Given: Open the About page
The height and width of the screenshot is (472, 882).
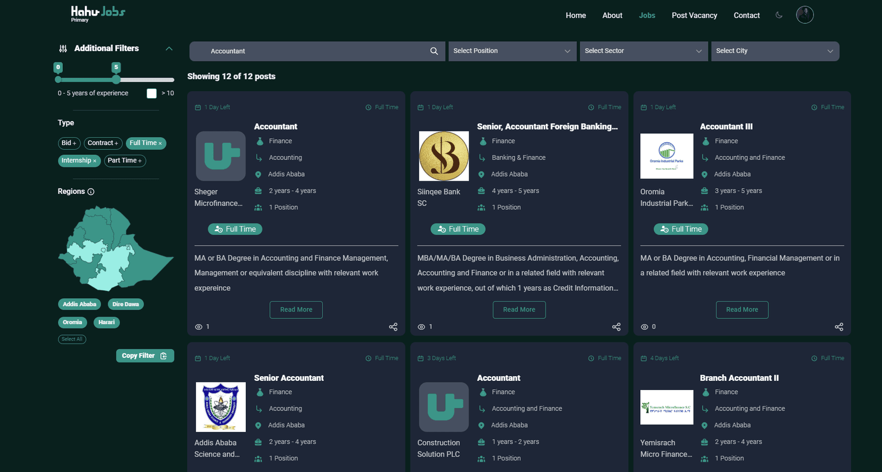Looking at the screenshot, I should (612, 15).
